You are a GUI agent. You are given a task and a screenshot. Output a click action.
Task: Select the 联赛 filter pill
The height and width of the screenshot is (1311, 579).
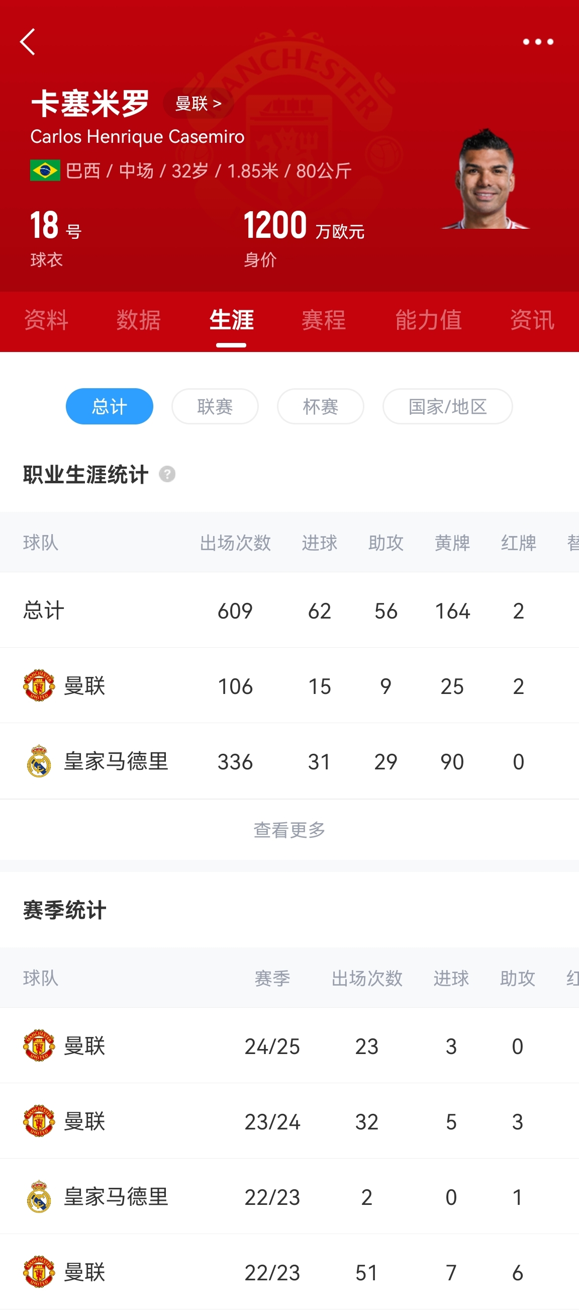(x=215, y=406)
